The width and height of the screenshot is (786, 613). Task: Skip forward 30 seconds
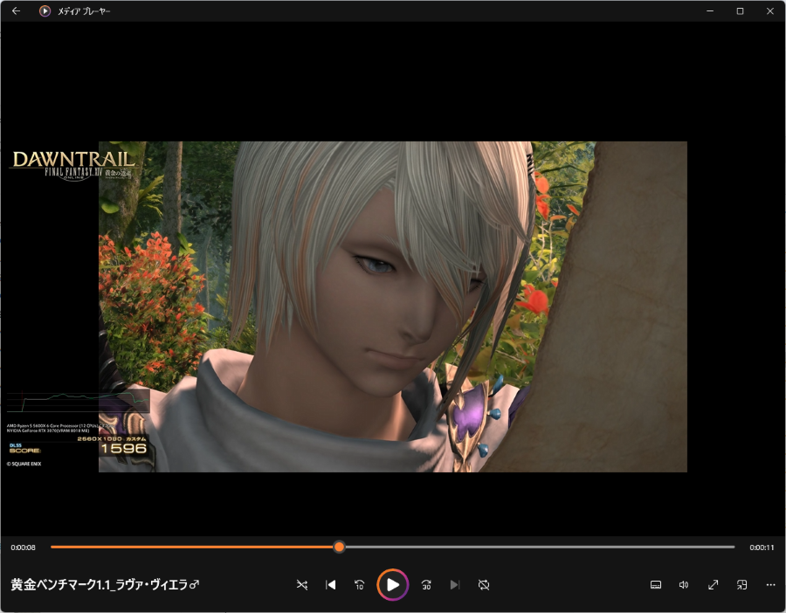[426, 584]
